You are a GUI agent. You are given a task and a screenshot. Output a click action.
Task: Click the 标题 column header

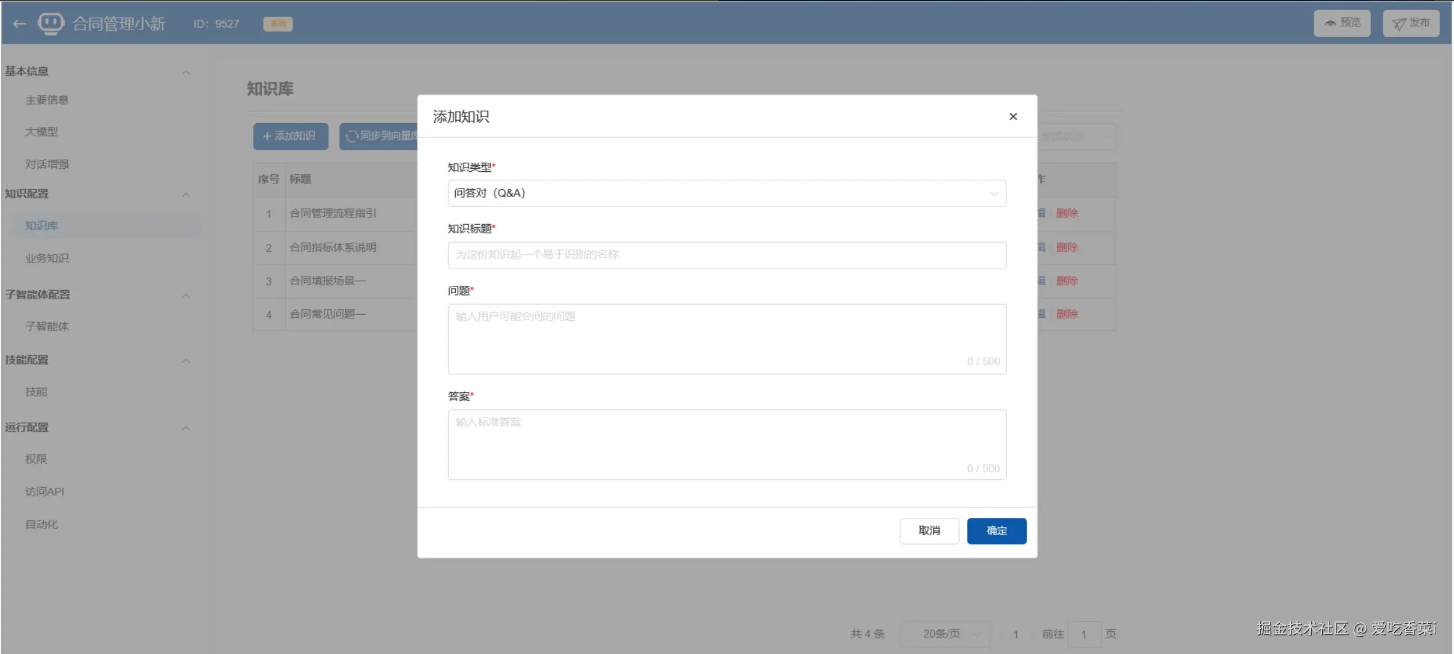(300, 179)
